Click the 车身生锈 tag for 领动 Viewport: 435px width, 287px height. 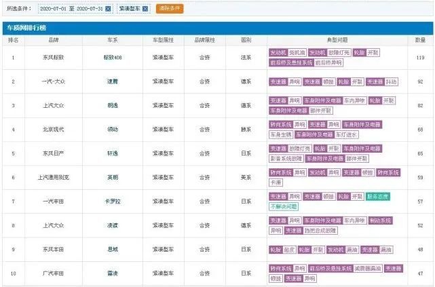coord(281,135)
